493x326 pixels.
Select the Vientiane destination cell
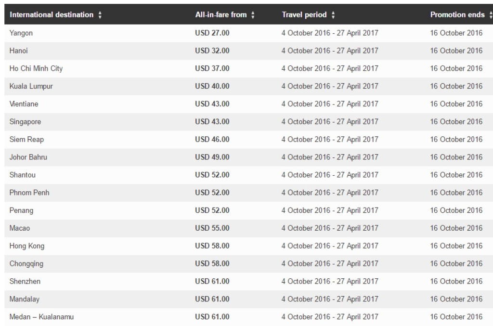24,104
